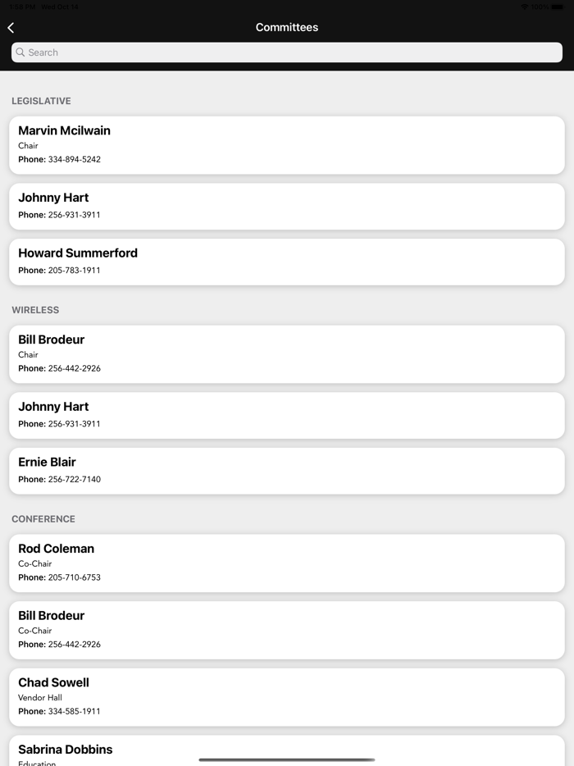Image resolution: width=574 pixels, height=766 pixels.
Task: Tap the Wi-Fi status icon
Action: tap(524, 7)
